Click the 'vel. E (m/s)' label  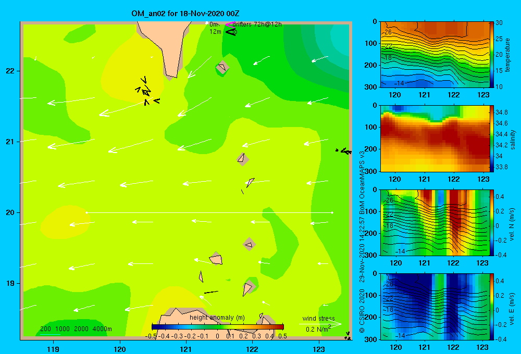click(x=512, y=309)
